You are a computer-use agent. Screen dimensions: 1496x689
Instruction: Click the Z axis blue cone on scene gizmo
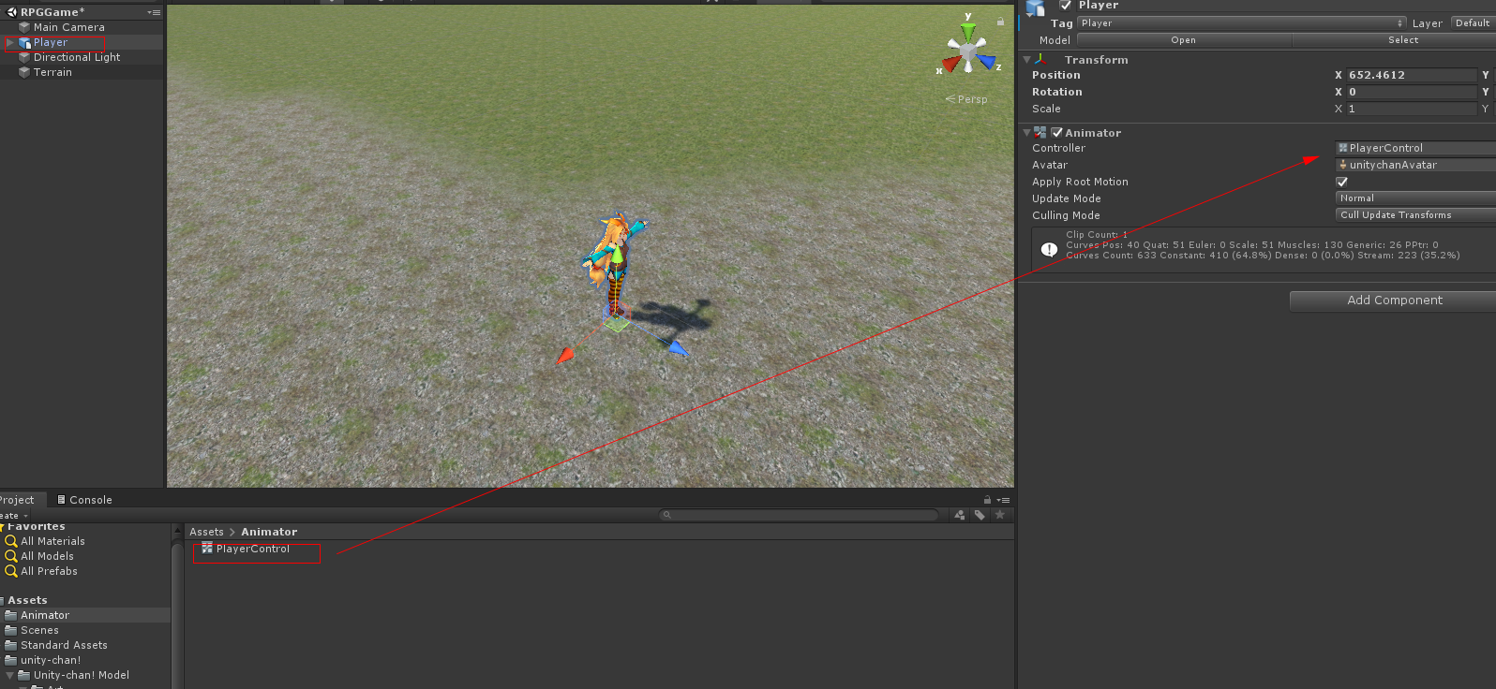coord(985,62)
